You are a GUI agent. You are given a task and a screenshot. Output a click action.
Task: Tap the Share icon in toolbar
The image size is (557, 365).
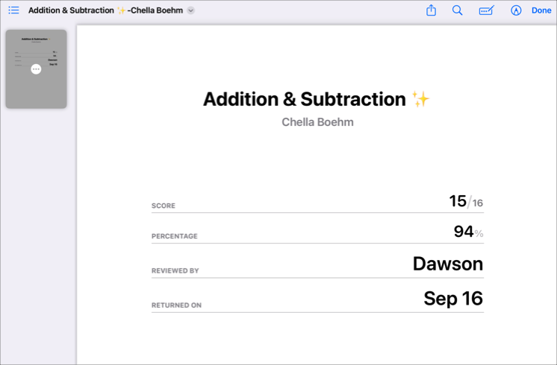431,10
